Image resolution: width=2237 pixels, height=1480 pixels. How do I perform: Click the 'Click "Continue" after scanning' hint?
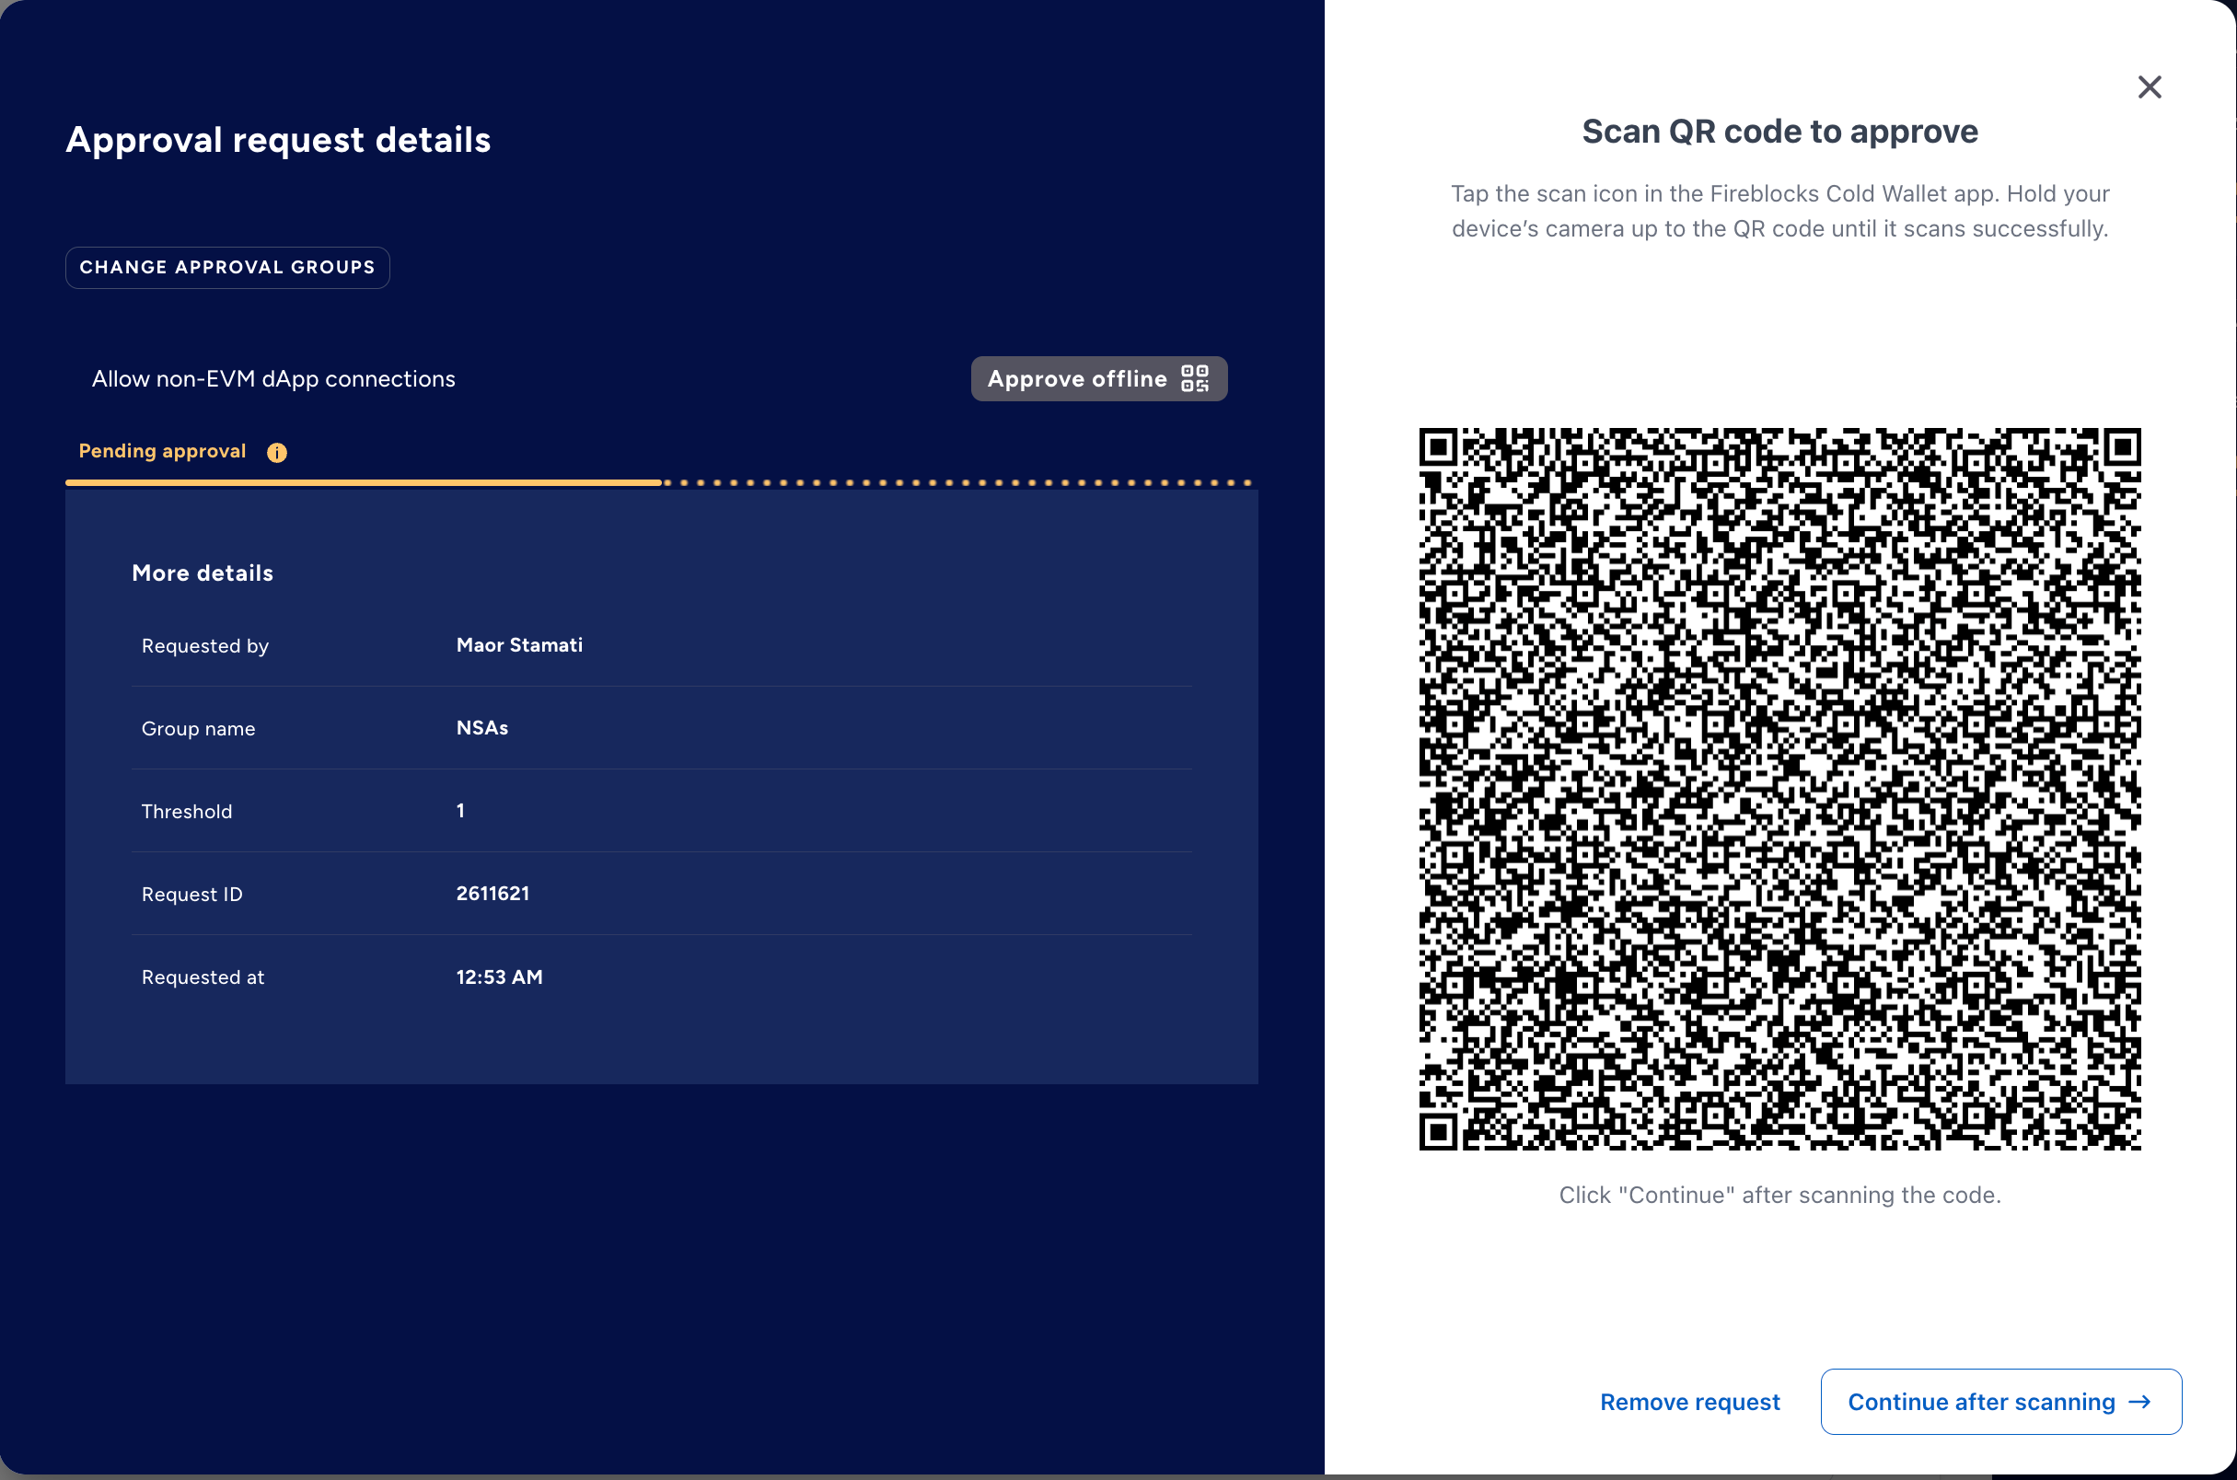pyautogui.click(x=1780, y=1195)
